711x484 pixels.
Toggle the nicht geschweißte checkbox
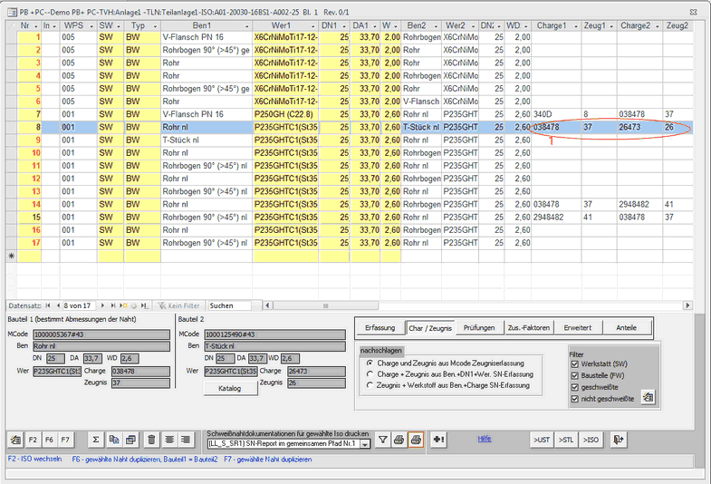coord(575,399)
